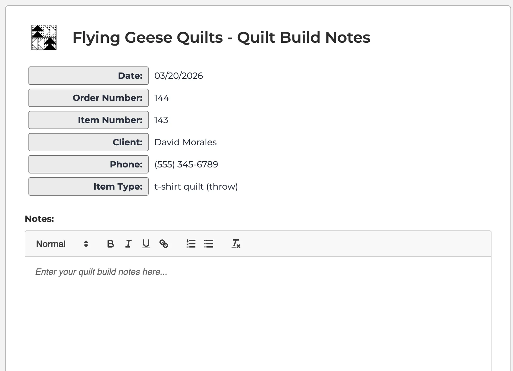Click the style selector up-down arrows
The image size is (513, 371).
click(x=85, y=244)
